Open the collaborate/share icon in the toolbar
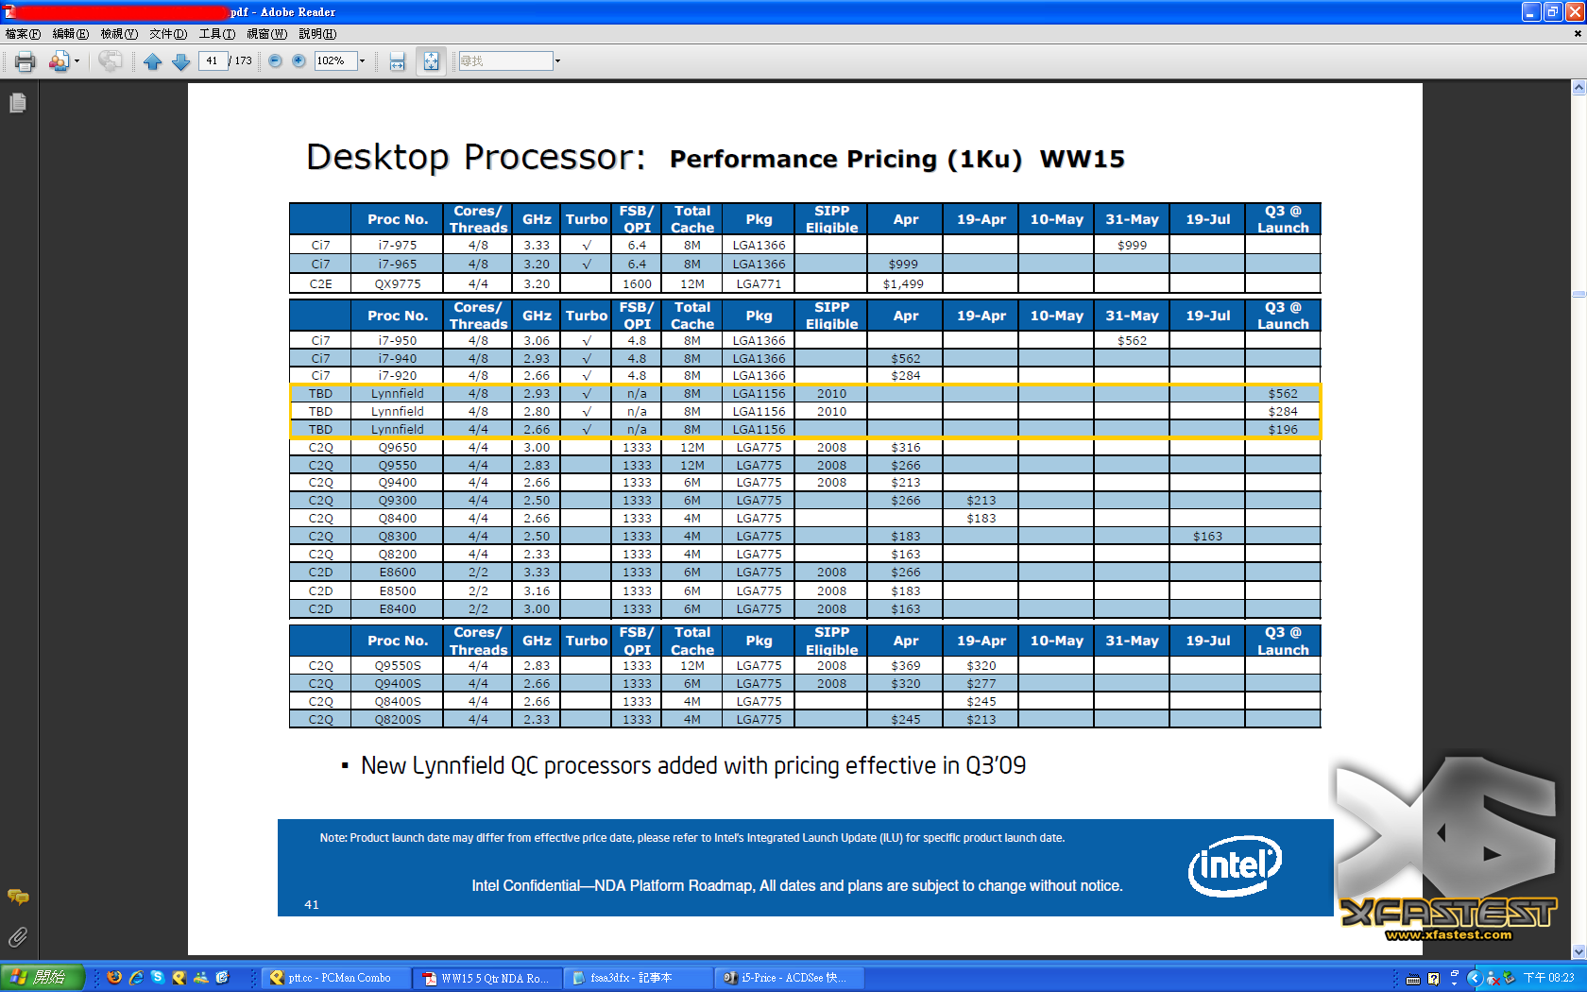The image size is (1587, 992). [59, 61]
